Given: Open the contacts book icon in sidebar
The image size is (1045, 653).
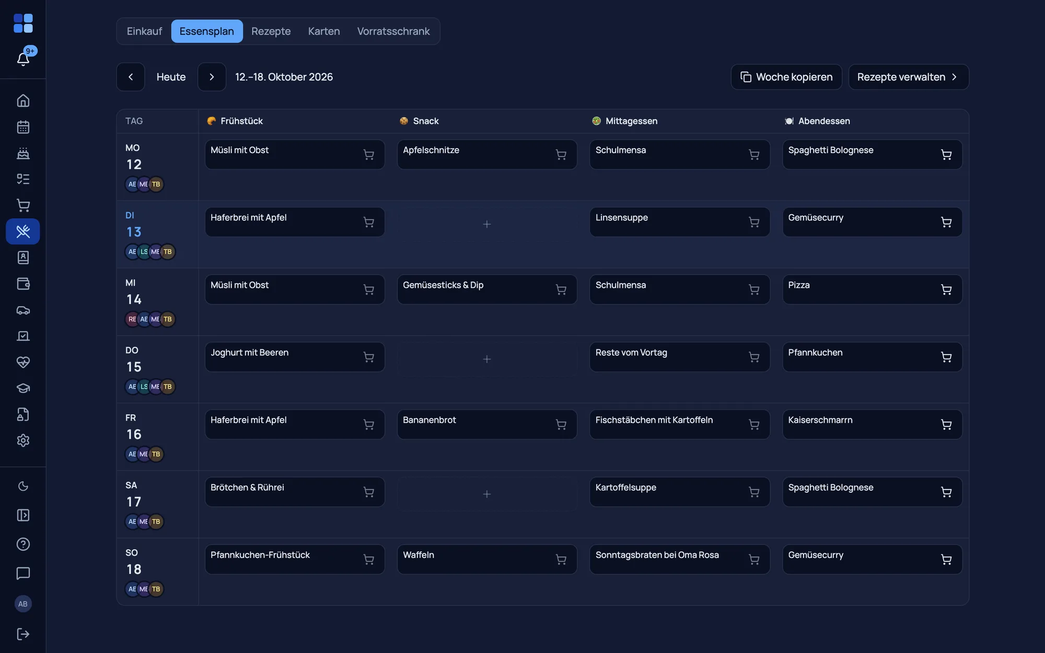Looking at the screenshot, I should (23, 258).
